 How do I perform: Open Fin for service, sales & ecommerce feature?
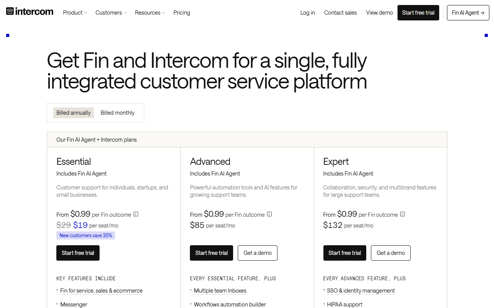(x=102, y=291)
